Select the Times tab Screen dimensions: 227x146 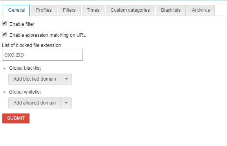[93, 10]
